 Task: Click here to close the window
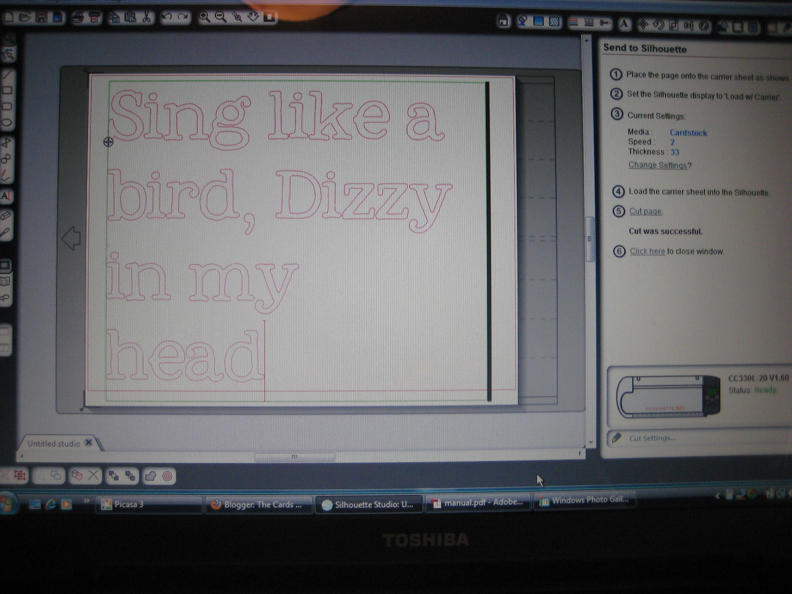point(647,251)
